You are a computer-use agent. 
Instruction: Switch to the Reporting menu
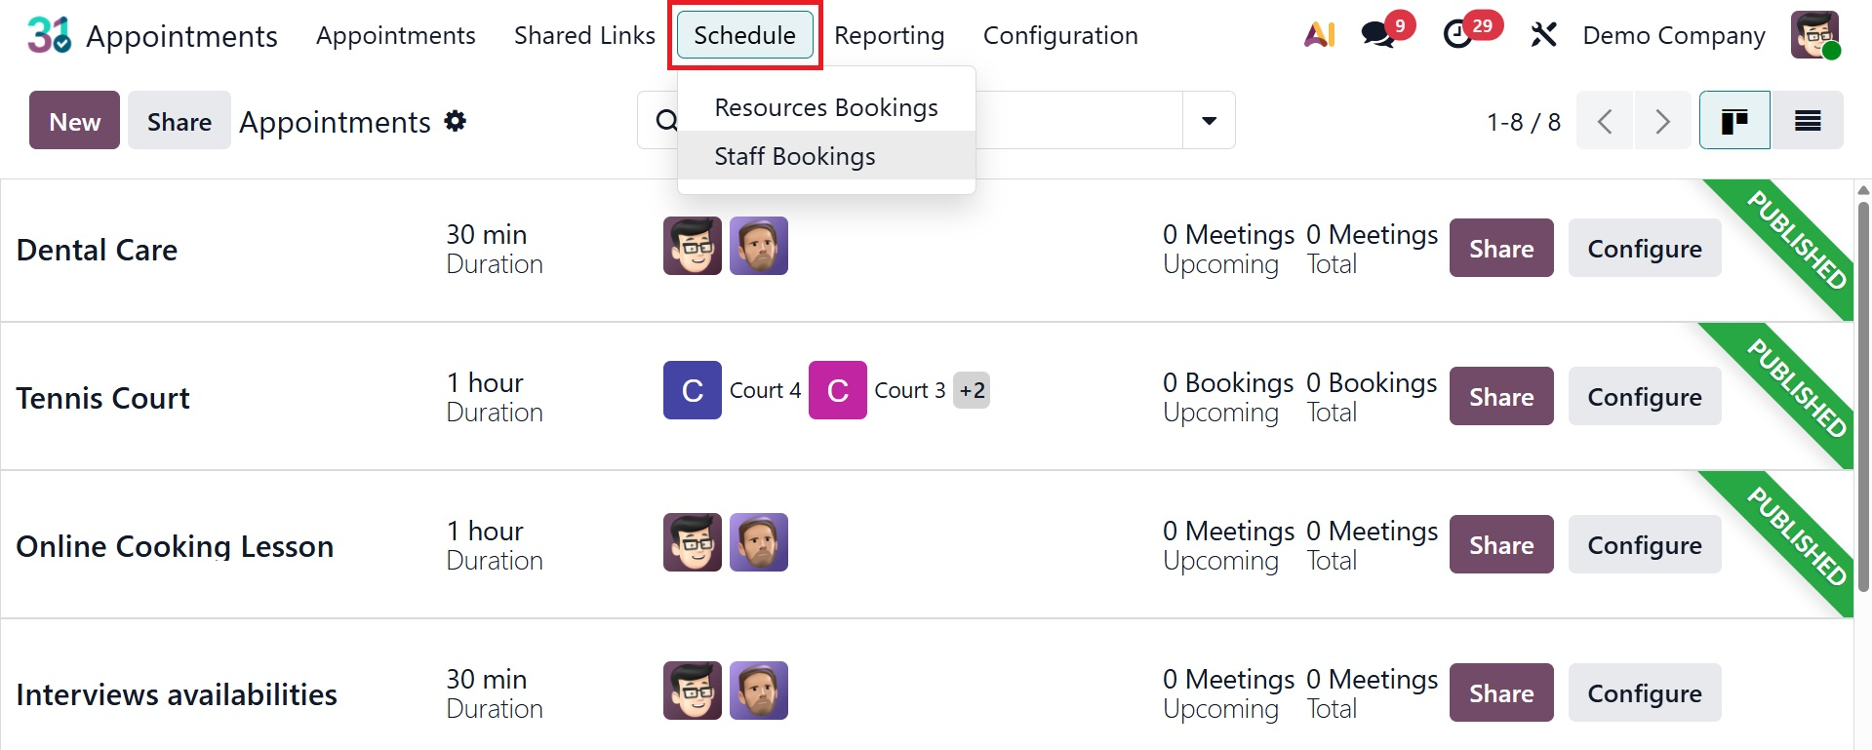tap(889, 34)
